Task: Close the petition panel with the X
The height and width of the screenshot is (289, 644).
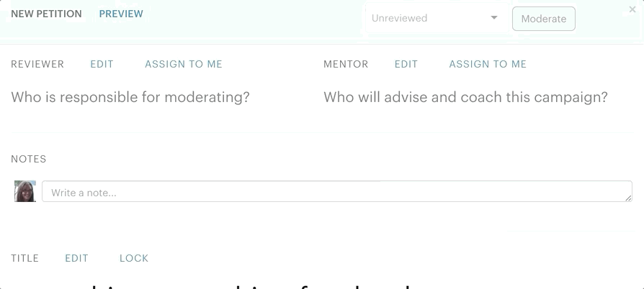Action: point(632,10)
